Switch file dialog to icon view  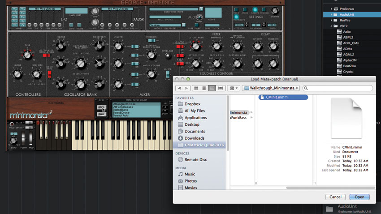[x=196, y=88]
